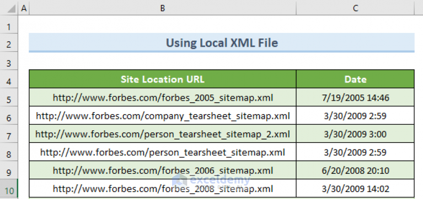
Task: Select column A header
Action: (x=24, y=8)
